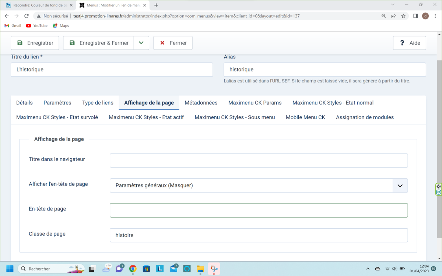The height and width of the screenshot is (276, 442).
Task: Open Maximenu CK Styles - Etat actif tab
Action: click(x=146, y=117)
